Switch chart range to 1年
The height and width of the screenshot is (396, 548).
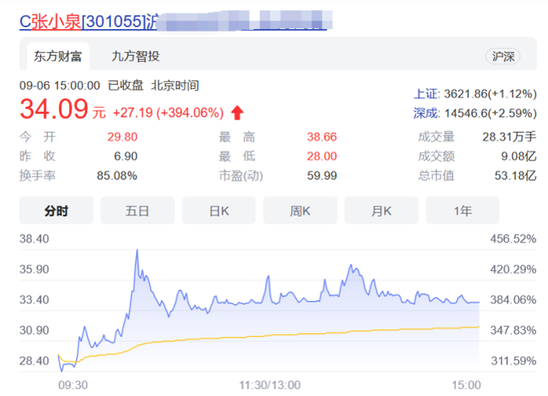coord(462,211)
